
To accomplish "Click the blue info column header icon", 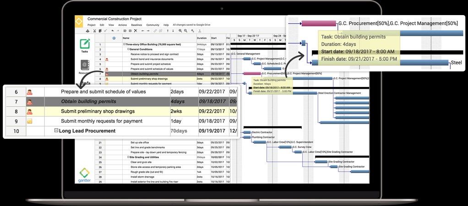I will point(114,38).
